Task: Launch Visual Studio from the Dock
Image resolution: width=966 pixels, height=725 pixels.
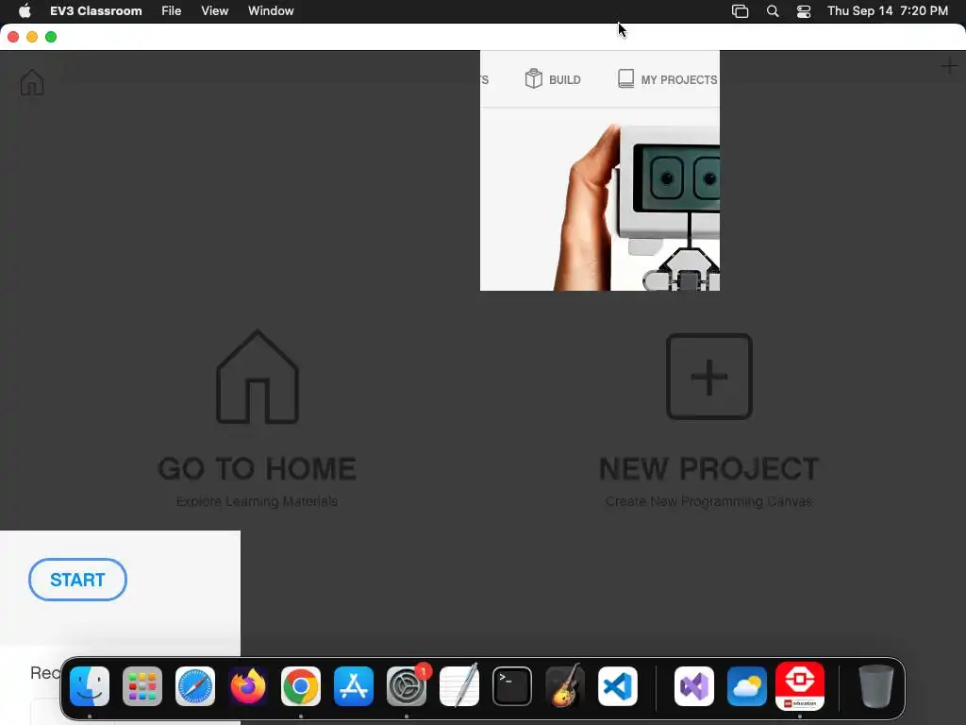Action: [x=694, y=686]
